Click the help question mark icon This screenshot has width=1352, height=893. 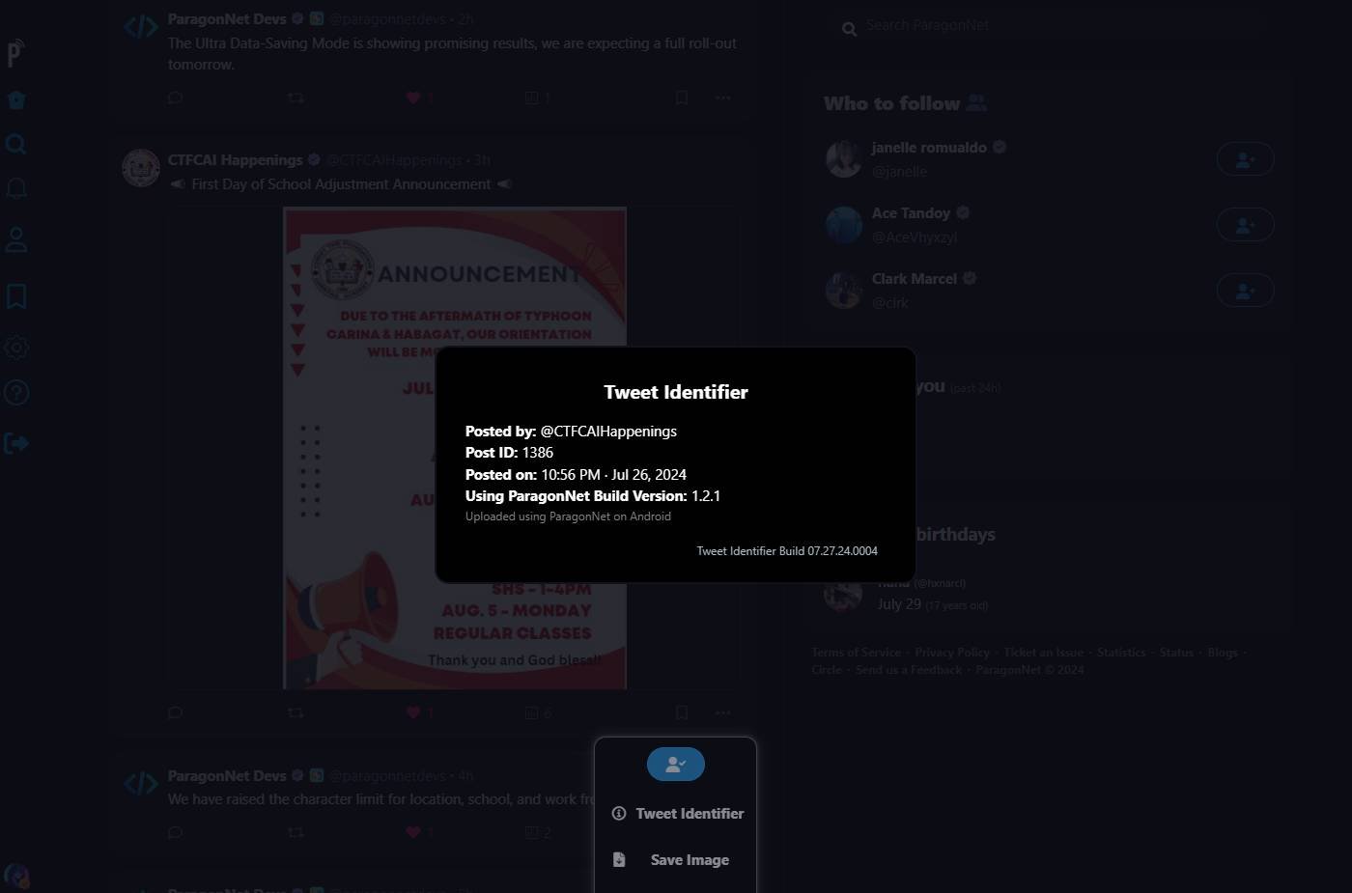pyautogui.click(x=16, y=393)
